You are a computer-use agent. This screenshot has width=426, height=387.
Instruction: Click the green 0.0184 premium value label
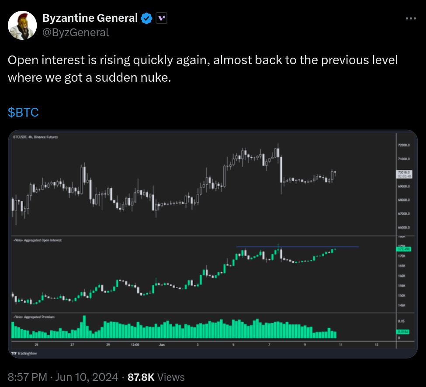[x=403, y=332]
